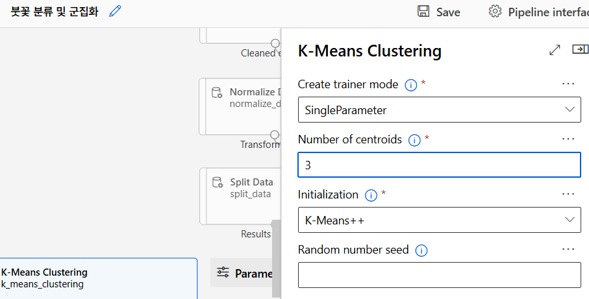Click the pencil icon to rename pipeline

pos(116,12)
